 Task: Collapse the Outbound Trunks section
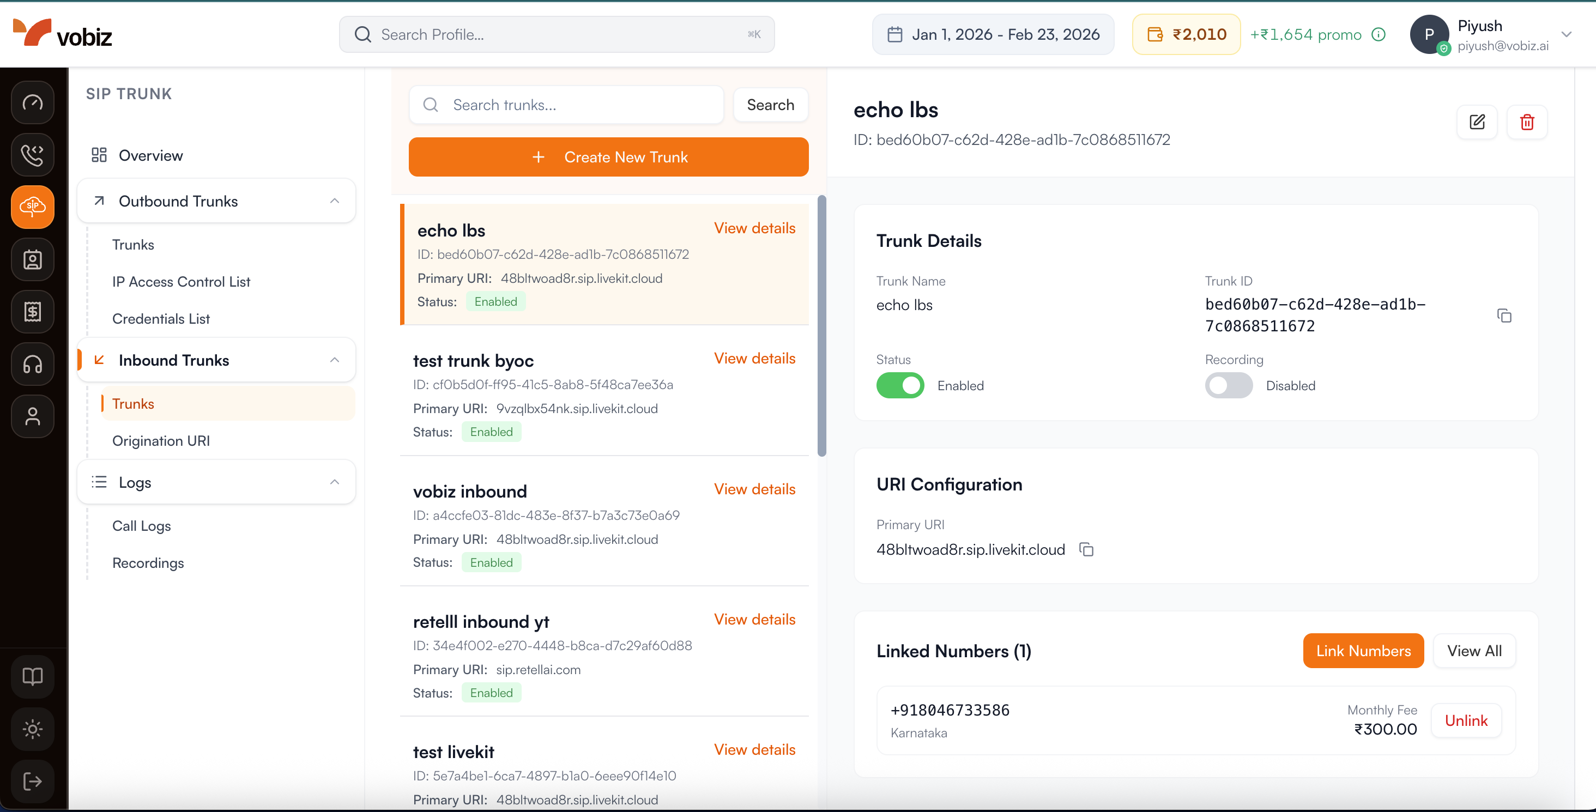335,201
